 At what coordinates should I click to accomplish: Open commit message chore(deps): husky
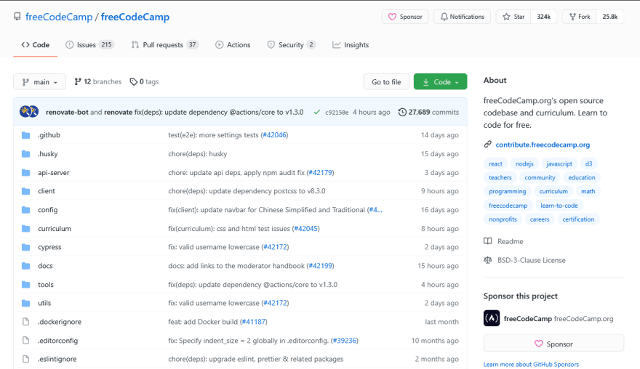(198, 154)
